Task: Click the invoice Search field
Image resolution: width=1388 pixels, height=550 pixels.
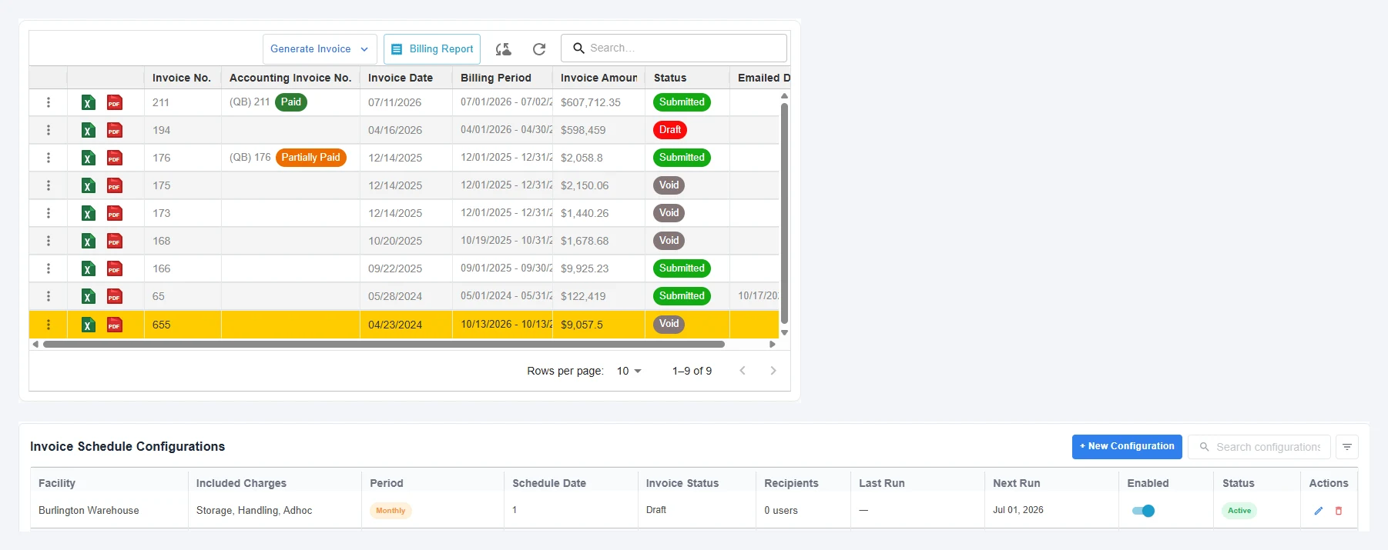Action: point(674,48)
